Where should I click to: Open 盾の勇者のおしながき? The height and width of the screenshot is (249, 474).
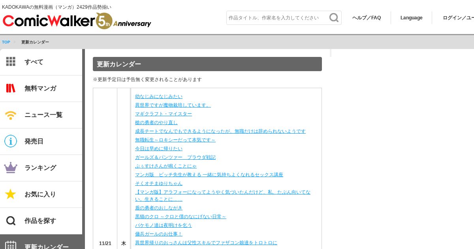coord(159,208)
